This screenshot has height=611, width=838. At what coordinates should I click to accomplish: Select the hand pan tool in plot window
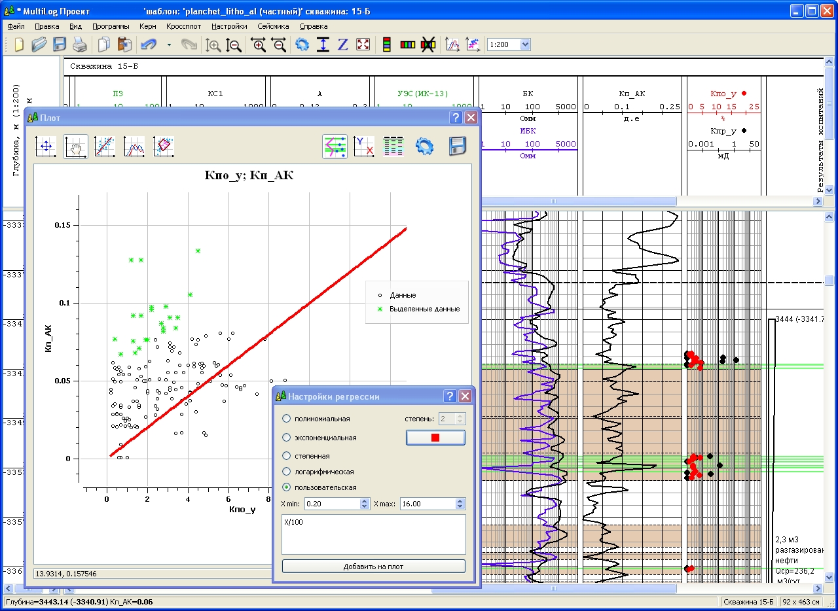tap(75, 147)
